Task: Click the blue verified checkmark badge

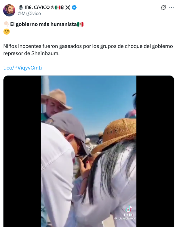Action: point(74,7)
